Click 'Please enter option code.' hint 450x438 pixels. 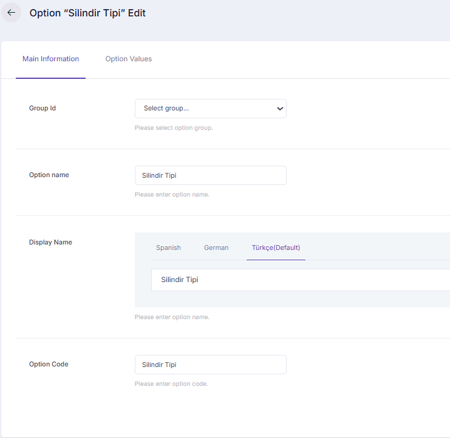tap(171, 384)
